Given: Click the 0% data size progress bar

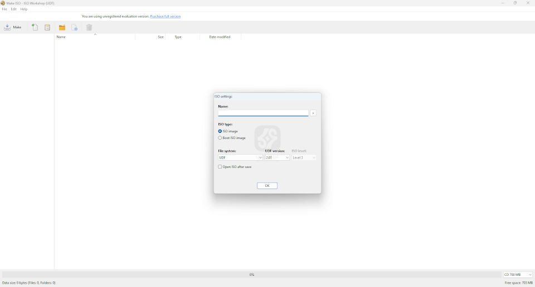Looking at the screenshot, I should 251,275.
